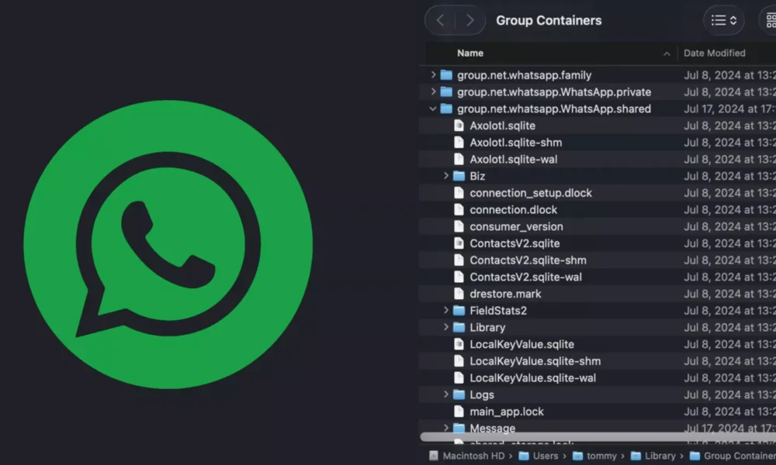Sort files by the Name column header
This screenshot has width=776, height=465.
[x=470, y=53]
